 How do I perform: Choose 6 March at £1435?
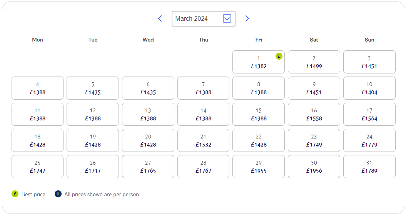click(148, 88)
